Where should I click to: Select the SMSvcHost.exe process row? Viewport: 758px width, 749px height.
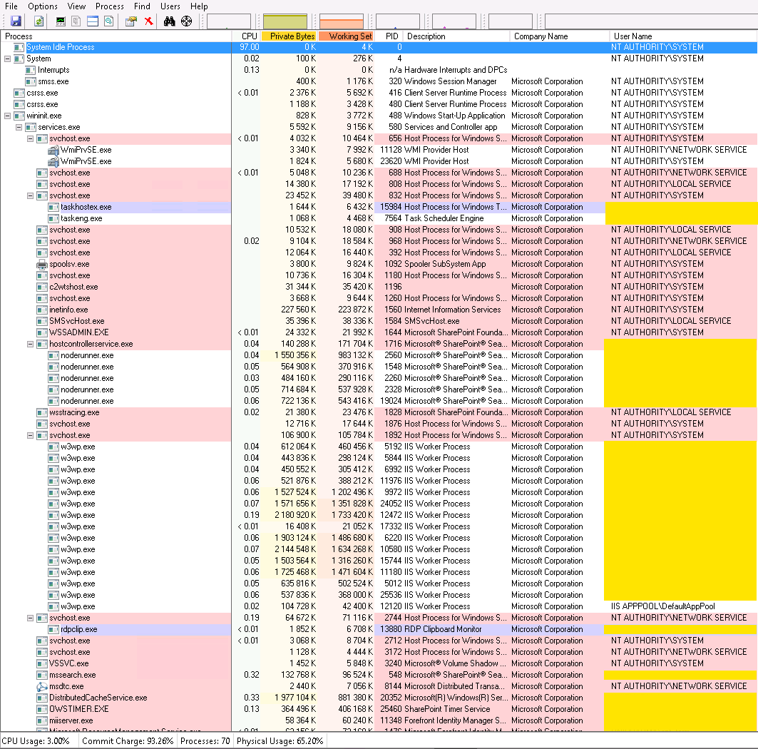379,321
